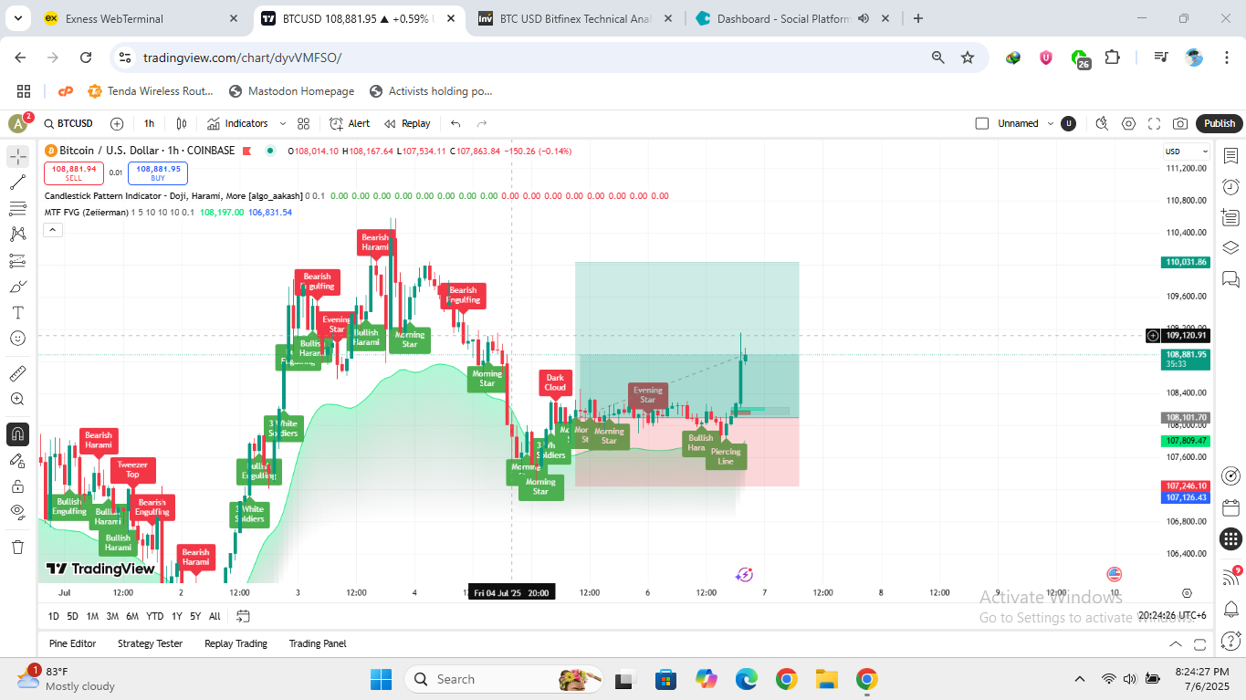Viewport: 1246px width, 700px height.
Task: Open the emoji and icons tool
Action: coord(17,339)
